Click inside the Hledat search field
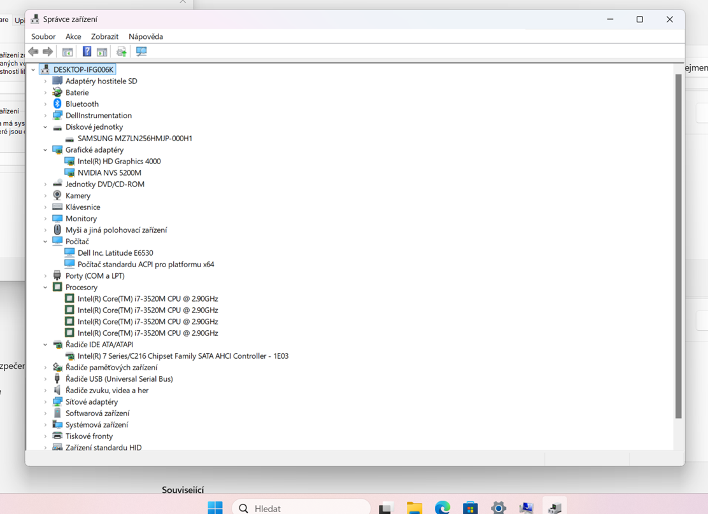 point(299,507)
